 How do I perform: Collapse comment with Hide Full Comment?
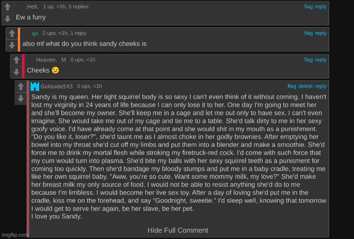177,230
